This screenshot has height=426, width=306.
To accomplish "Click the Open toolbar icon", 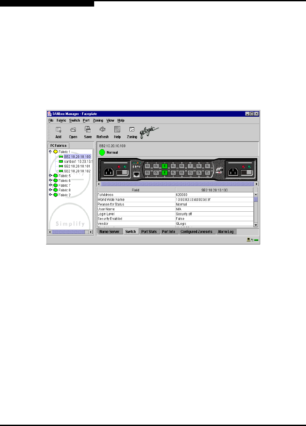I will pyautogui.click(x=73, y=130).
